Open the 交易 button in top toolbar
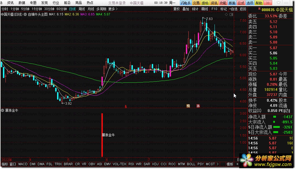Viewport: 296px width, 169px height. [x=196, y=3]
